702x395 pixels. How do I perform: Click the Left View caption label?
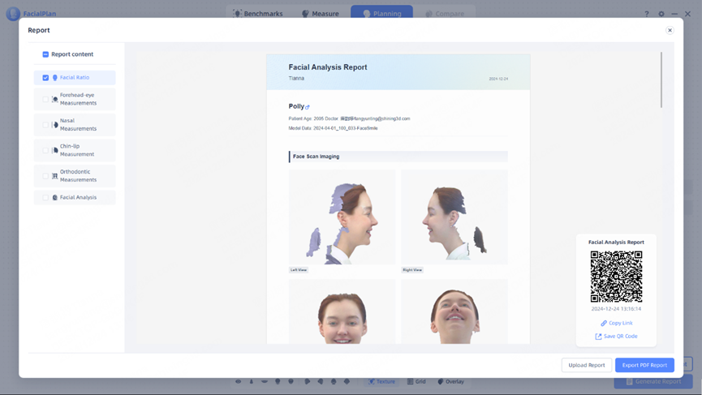(299, 270)
